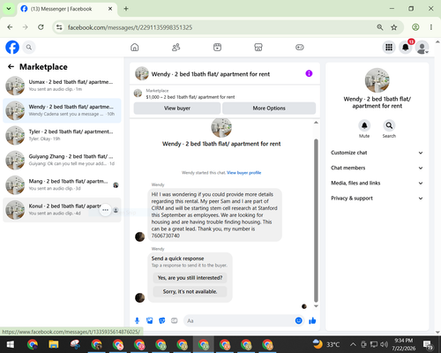Open conversation information purple icon
The width and height of the screenshot is (441, 353).
309,73
